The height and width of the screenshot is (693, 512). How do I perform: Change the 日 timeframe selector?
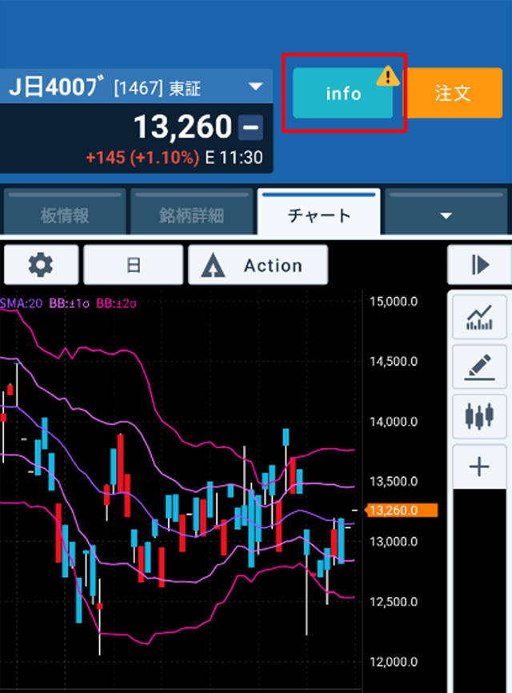pyautogui.click(x=134, y=266)
